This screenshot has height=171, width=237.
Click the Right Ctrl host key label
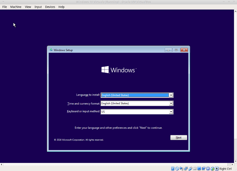pos(225,169)
